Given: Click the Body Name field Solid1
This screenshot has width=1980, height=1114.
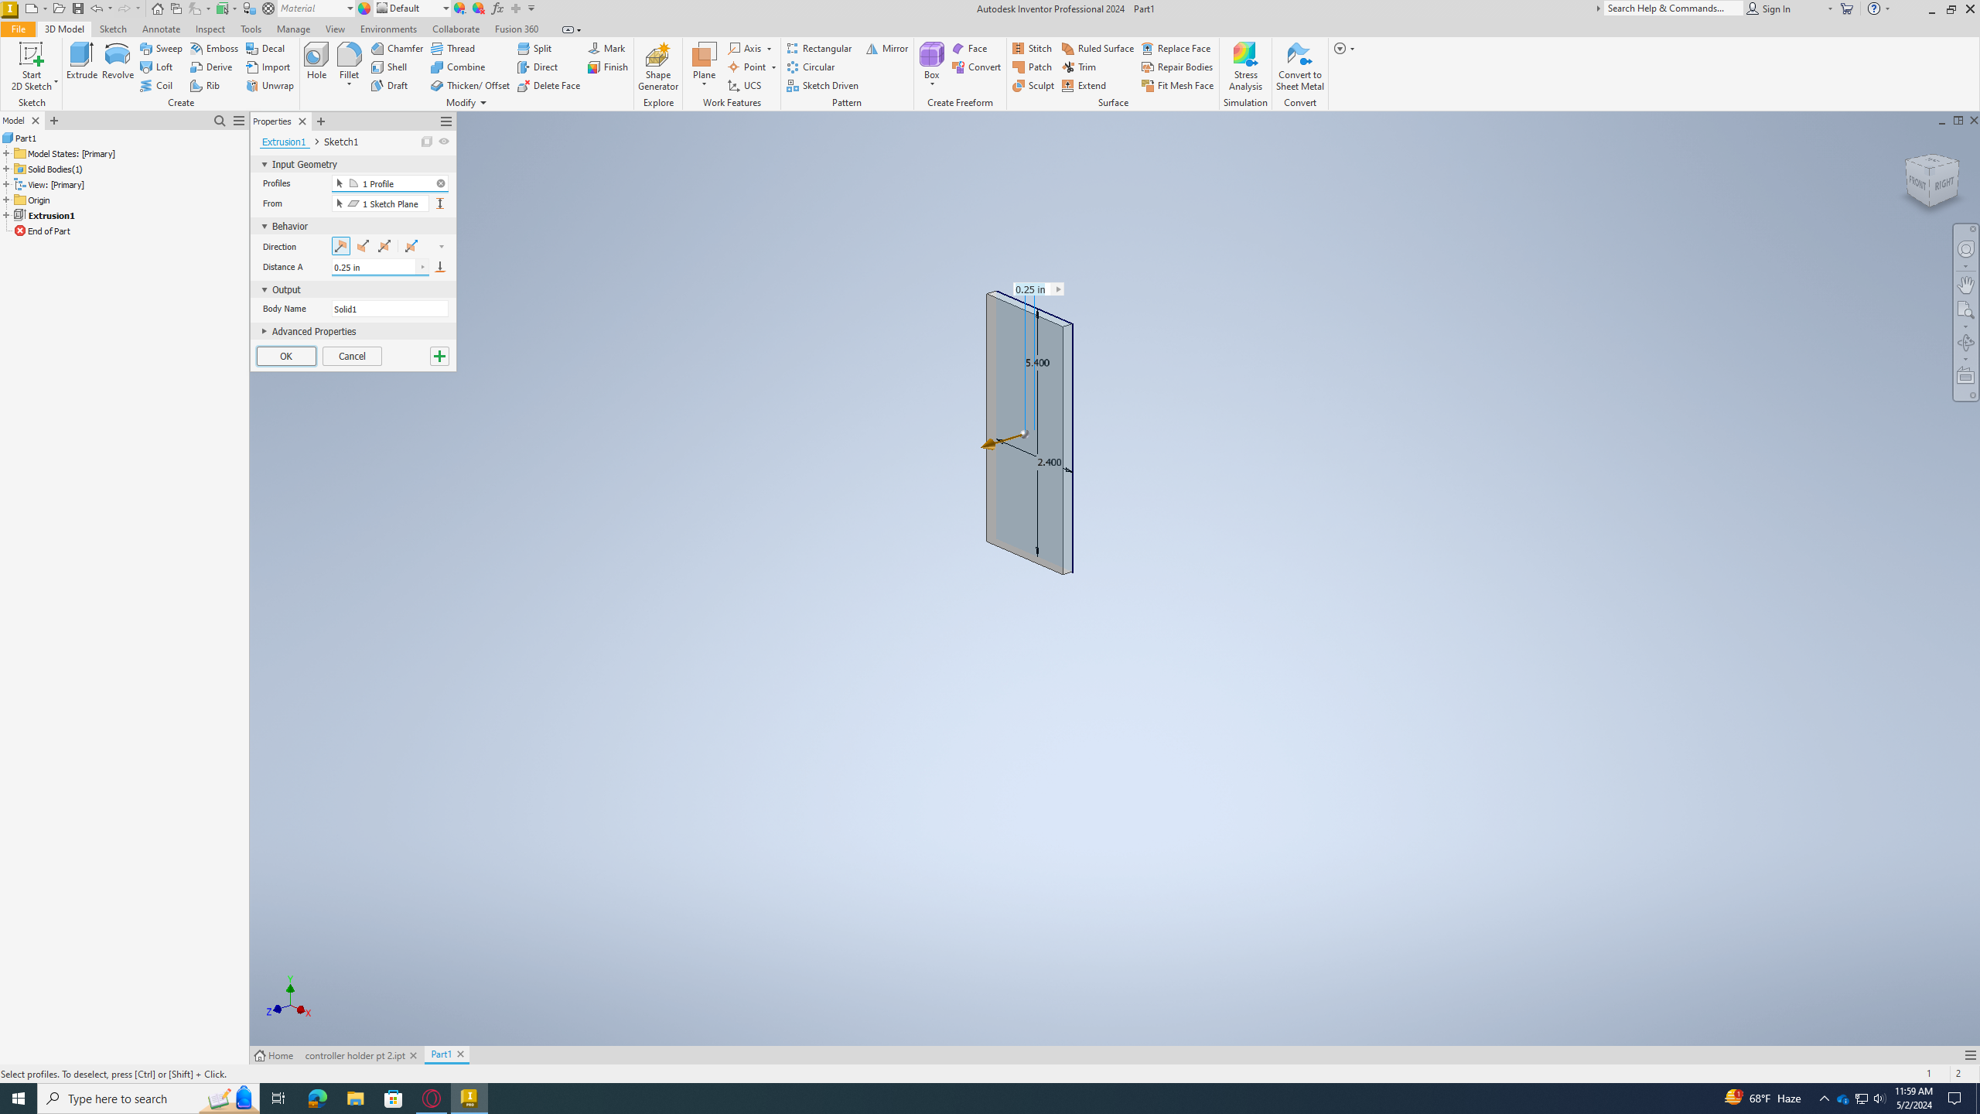Looking at the screenshot, I should click(390, 309).
